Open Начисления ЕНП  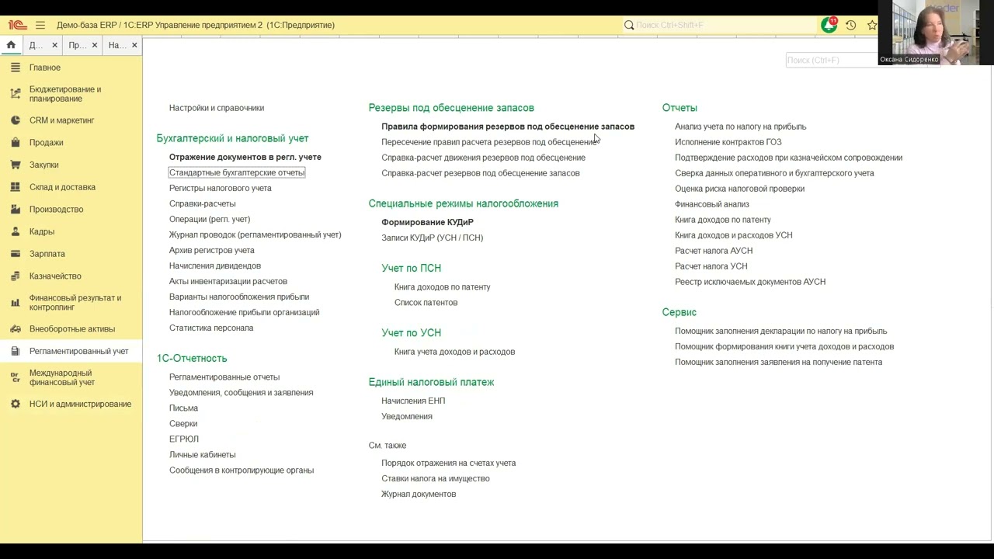[413, 401]
